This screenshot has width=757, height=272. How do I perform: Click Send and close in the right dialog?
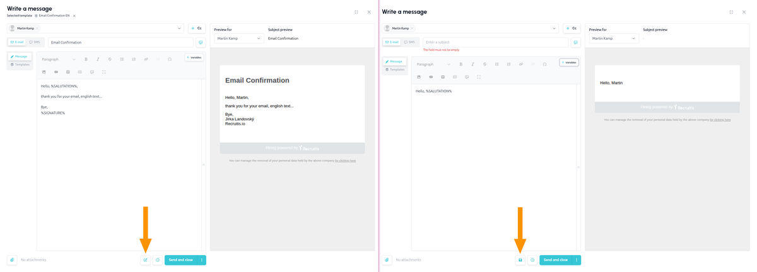[556, 259]
